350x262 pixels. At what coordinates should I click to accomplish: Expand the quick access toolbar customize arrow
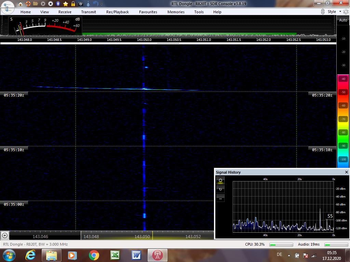tap(102, 4)
